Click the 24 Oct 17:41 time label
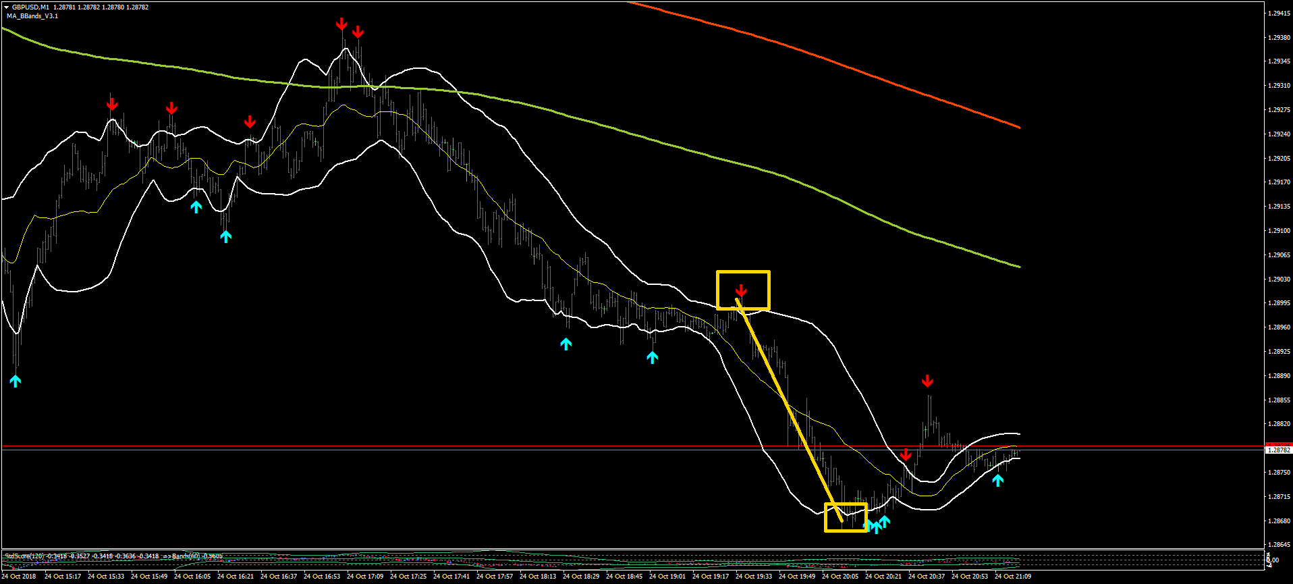The image size is (1293, 584). click(x=451, y=577)
